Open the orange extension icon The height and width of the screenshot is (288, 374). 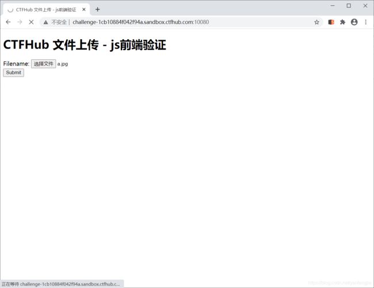[331, 22]
